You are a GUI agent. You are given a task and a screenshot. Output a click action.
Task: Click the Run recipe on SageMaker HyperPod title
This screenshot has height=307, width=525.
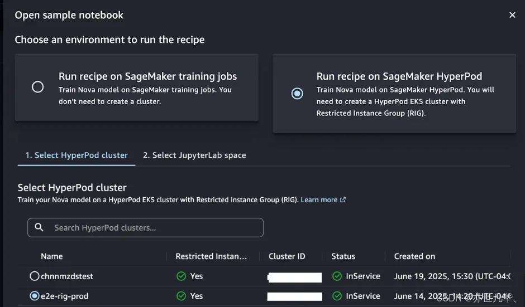399,76
